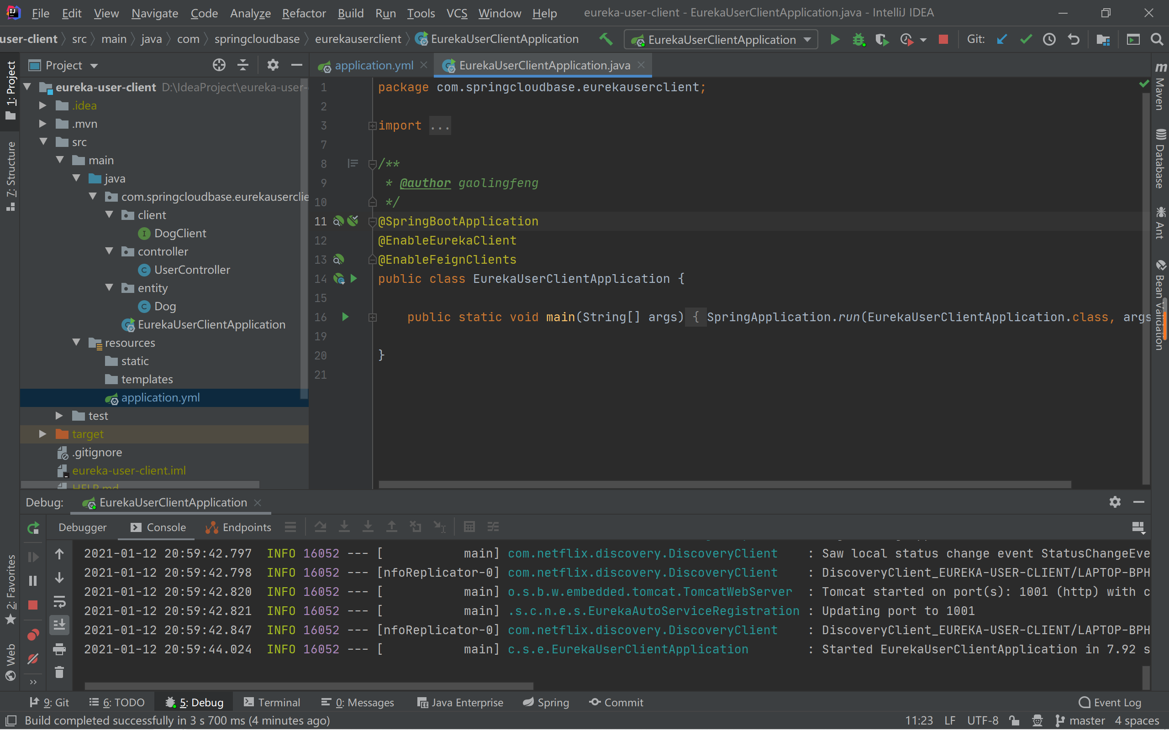
Task: Rerun the EurekaUserClientApplication debug session
Action: pos(32,527)
